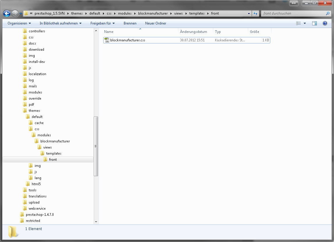Open the Organisieren menu
This screenshot has height=242, width=334.
coord(19,23)
